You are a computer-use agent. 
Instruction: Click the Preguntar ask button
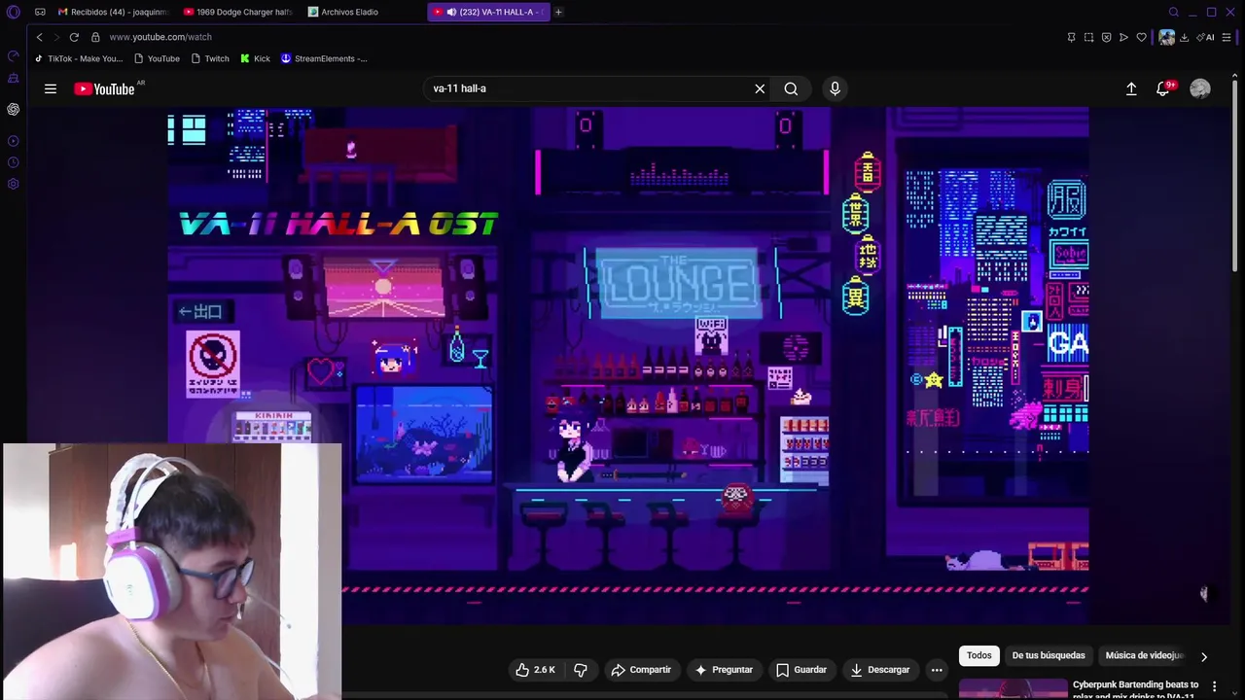[x=723, y=670]
